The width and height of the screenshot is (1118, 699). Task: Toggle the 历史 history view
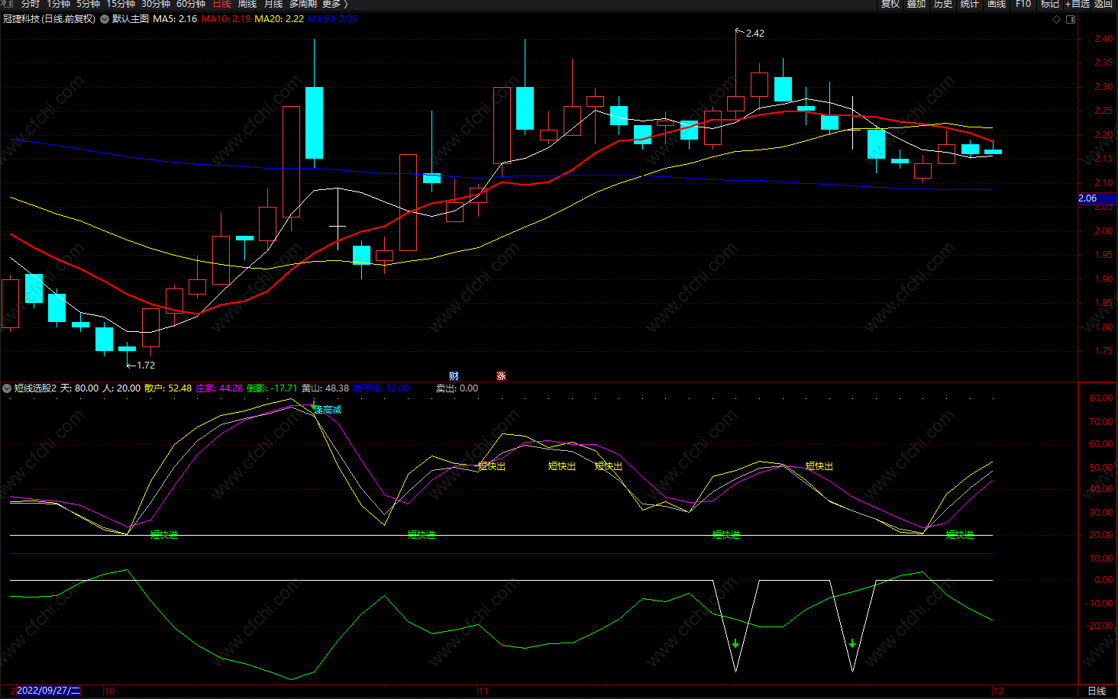click(x=943, y=4)
